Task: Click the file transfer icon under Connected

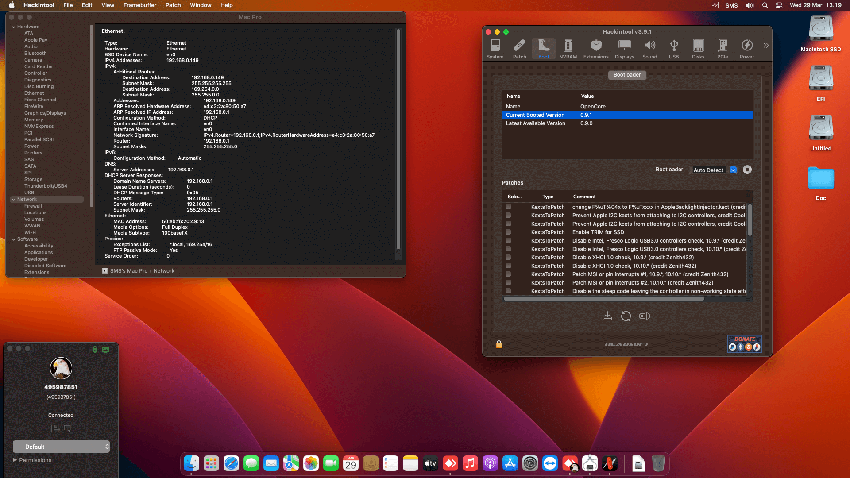Action: 55,428
